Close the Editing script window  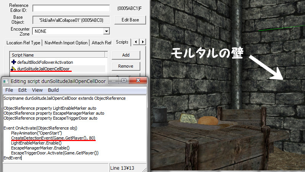tap(138, 80)
